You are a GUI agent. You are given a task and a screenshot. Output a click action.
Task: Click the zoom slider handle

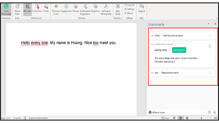point(201,118)
